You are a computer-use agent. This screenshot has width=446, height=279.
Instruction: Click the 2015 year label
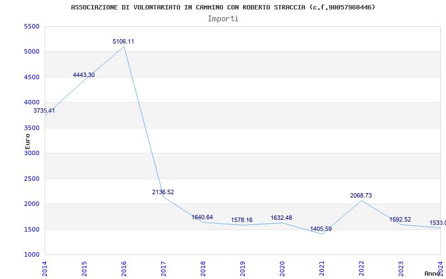click(84, 269)
